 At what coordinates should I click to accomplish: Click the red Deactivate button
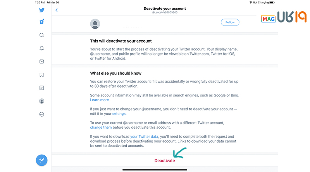(164, 160)
